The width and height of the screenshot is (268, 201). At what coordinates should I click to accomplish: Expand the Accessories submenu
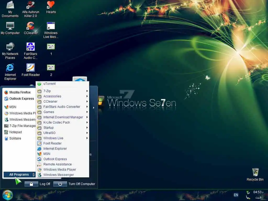point(63,96)
